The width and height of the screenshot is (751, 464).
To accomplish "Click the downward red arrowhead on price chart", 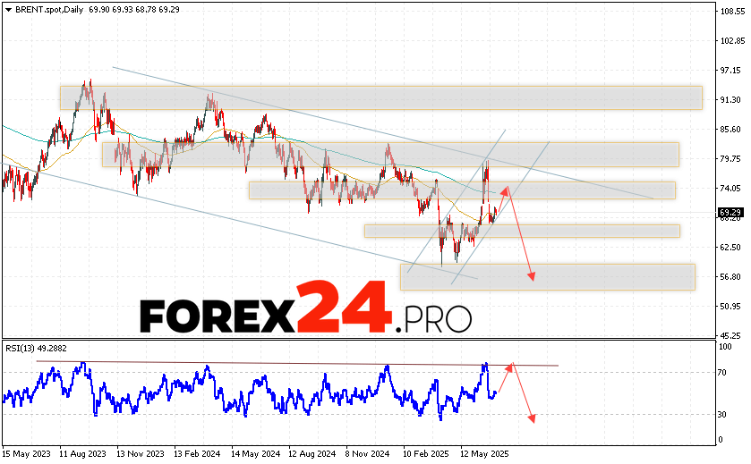I will pos(532,277).
